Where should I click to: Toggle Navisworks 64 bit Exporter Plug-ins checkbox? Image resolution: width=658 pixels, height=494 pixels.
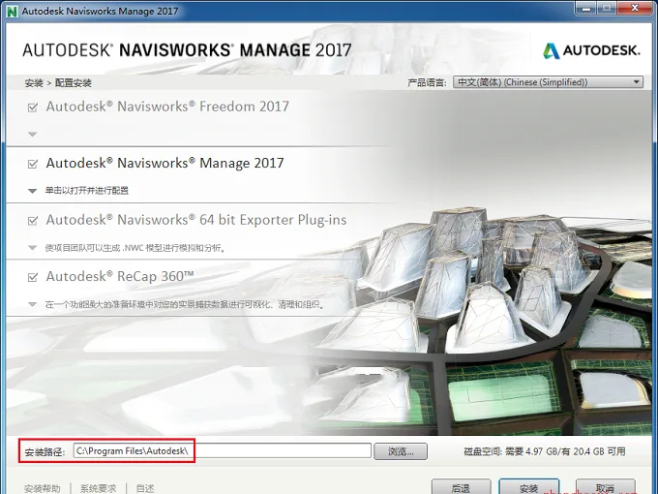click(33, 221)
